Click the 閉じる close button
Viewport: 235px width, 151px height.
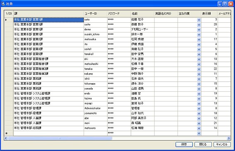click(203, 144)
